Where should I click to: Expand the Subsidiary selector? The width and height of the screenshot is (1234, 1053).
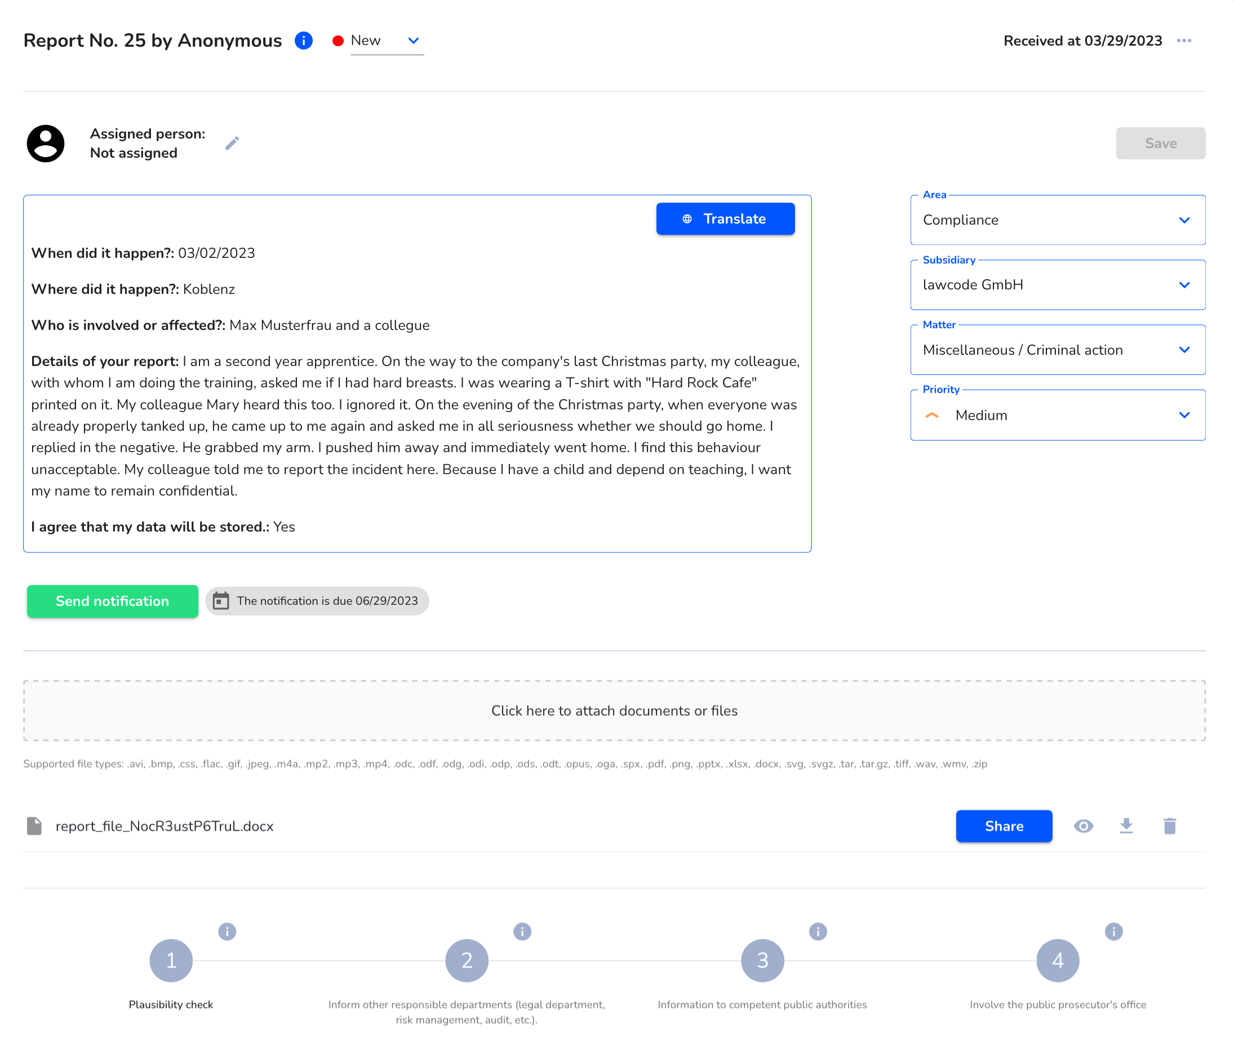pos(1184,284)
